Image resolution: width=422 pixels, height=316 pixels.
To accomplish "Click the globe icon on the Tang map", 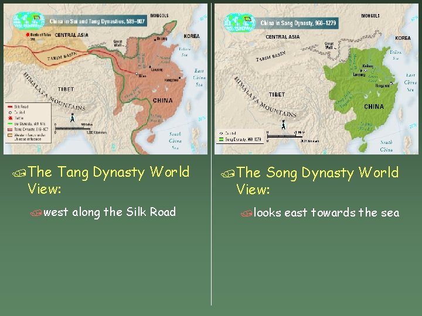I will coord(29,21).
